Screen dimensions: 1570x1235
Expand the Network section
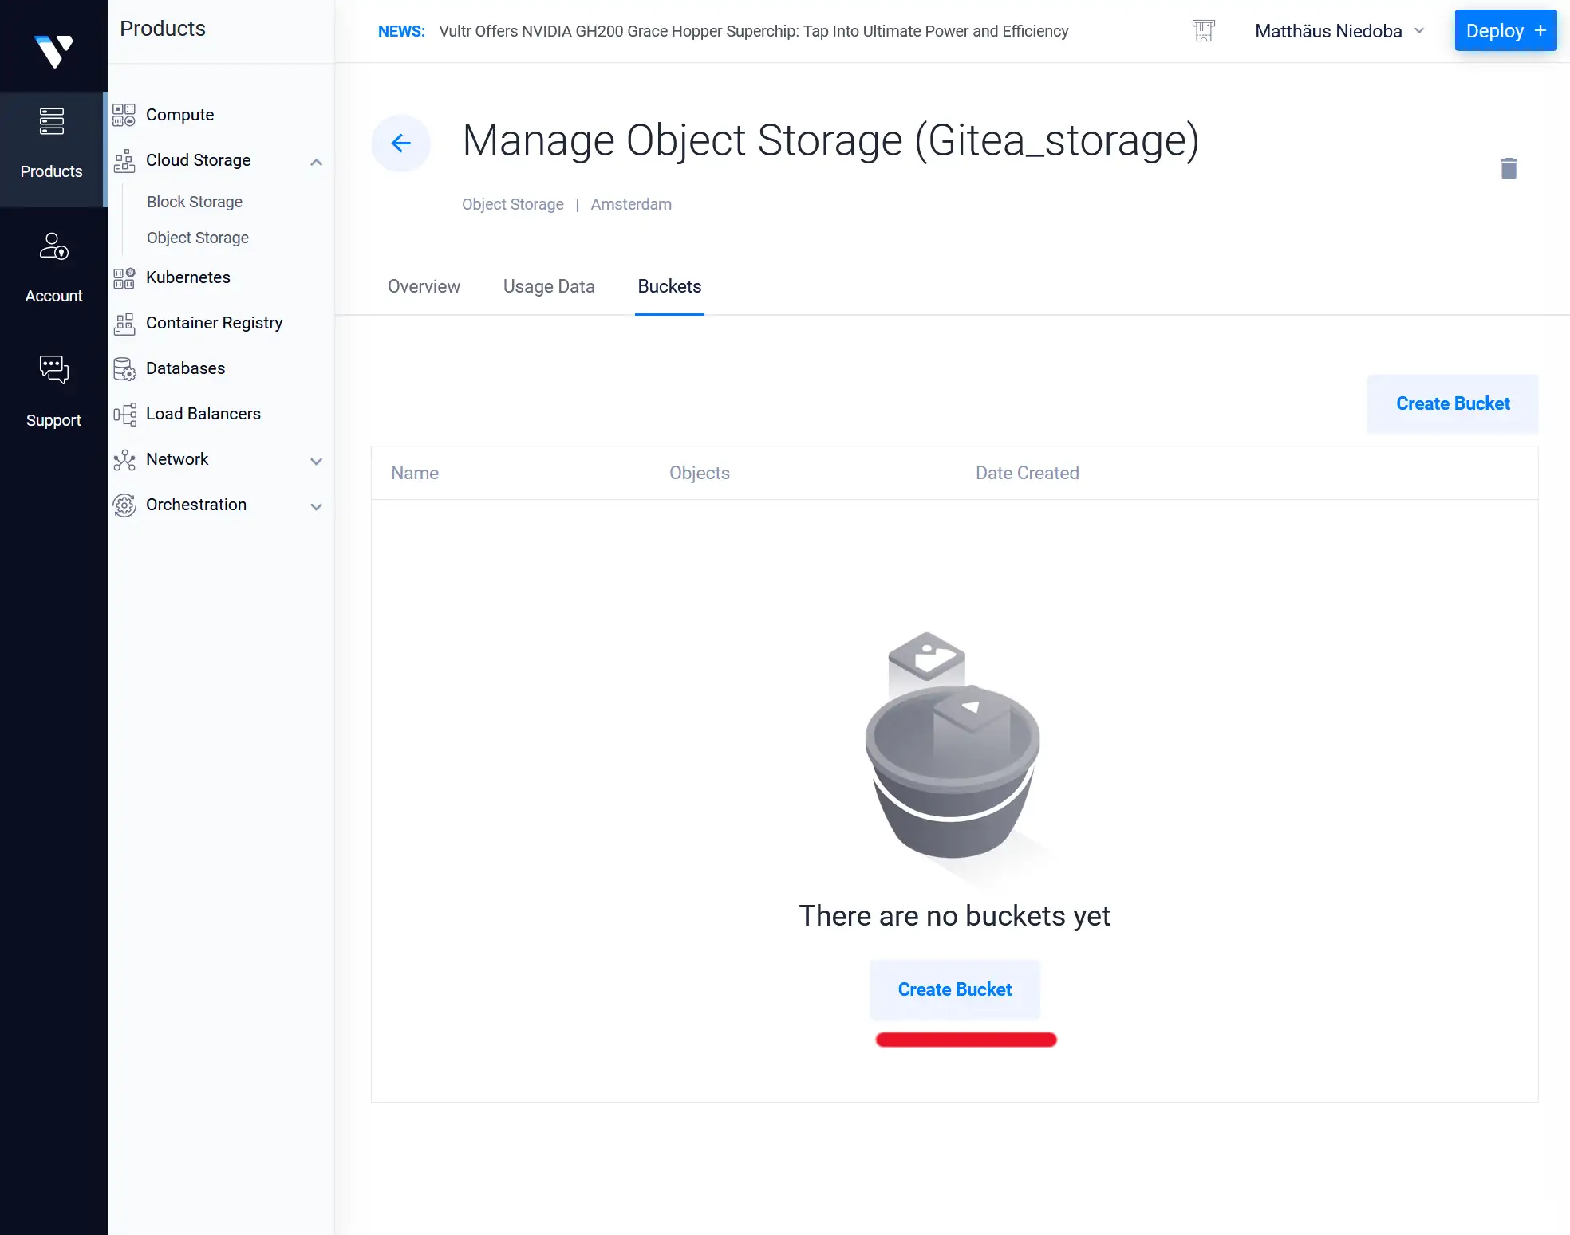click(317, 461)
